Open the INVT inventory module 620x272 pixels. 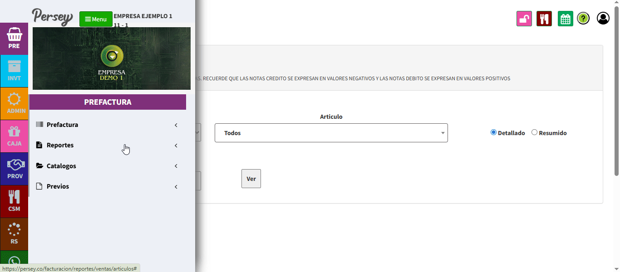tap(14, 71)
